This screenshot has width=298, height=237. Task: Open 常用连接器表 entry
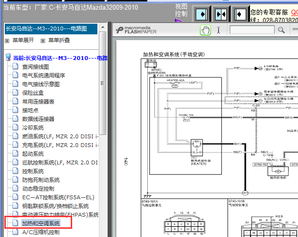pyautogui.click(x=38, y=102)
